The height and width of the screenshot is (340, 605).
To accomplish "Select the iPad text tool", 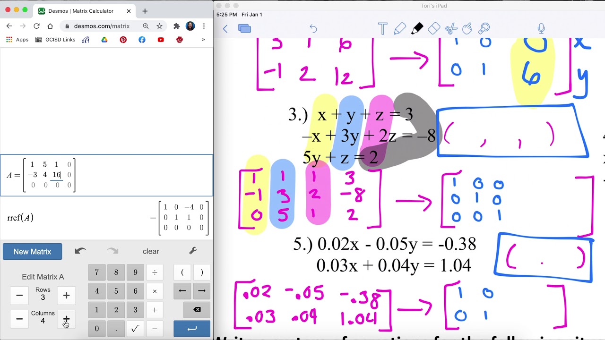I will [x=383, y=29].
